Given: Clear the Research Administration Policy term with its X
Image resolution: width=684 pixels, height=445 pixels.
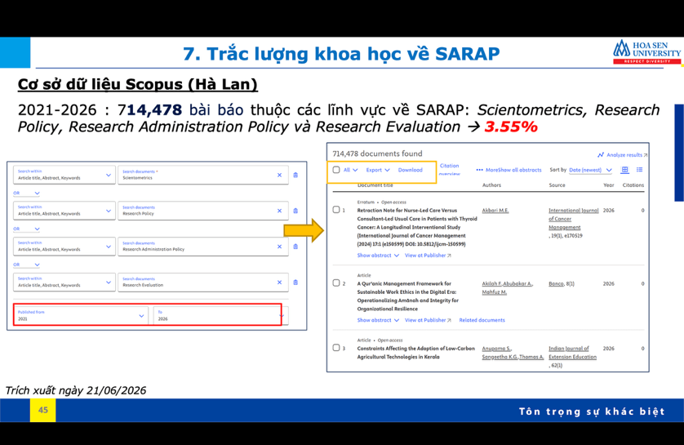Looking at the screenshot, I should [x=279, y=247].
